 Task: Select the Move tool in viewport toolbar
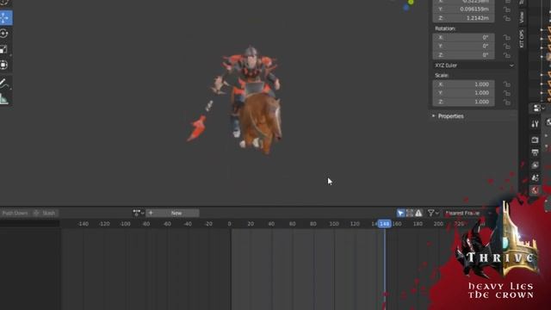[x=5, y=18]
